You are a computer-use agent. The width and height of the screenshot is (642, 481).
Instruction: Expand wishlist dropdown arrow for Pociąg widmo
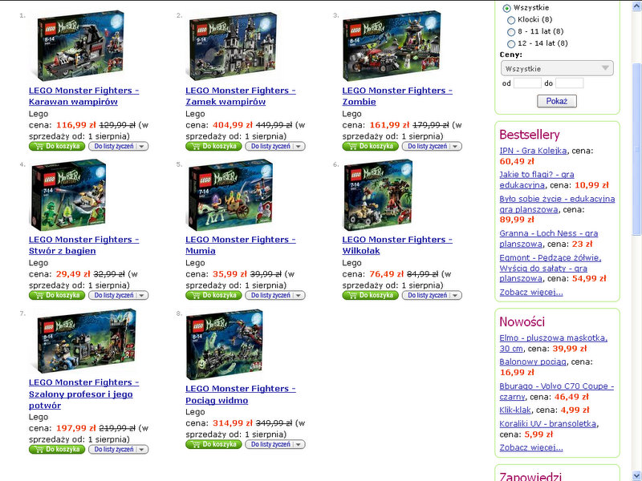click(x=299, y=445)
